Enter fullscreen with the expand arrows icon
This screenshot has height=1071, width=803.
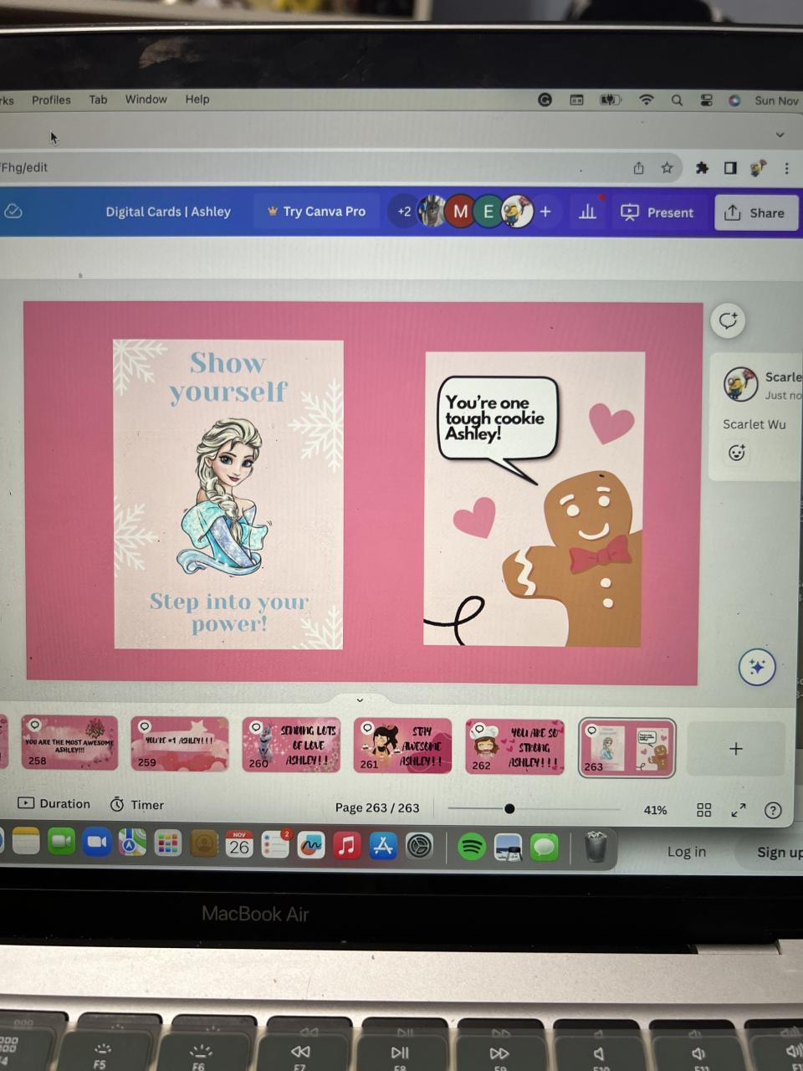(x=739, y=810)
